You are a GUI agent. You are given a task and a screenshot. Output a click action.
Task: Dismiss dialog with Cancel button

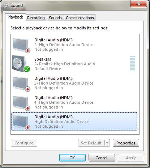tap(102, 158)
